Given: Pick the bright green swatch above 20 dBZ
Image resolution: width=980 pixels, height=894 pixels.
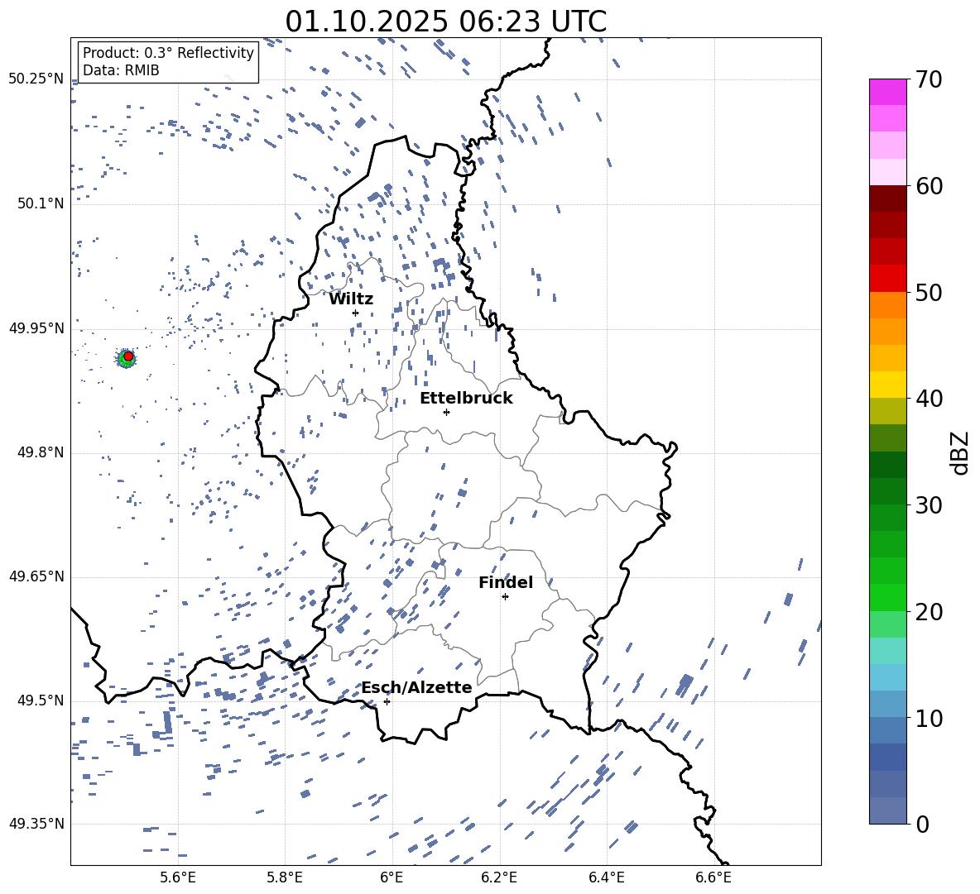Looking at the screenshot, I should pyautogui.click(x=888, y=597).
